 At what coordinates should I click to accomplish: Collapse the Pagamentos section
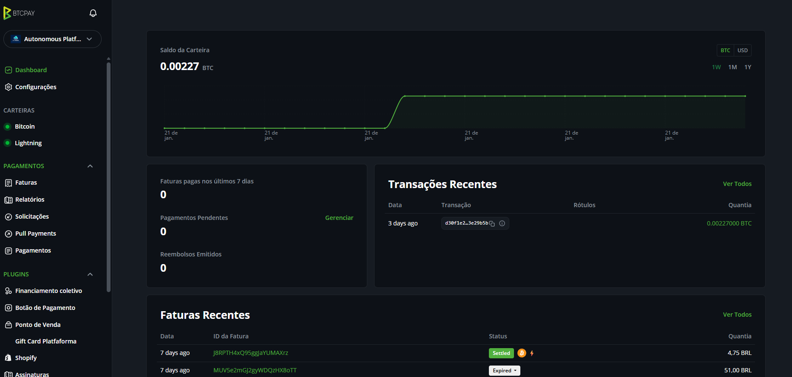[90, 166]
